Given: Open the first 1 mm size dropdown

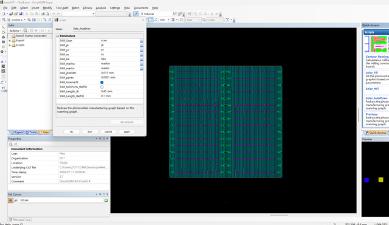Looking at the screenshot, I should 199,20.
